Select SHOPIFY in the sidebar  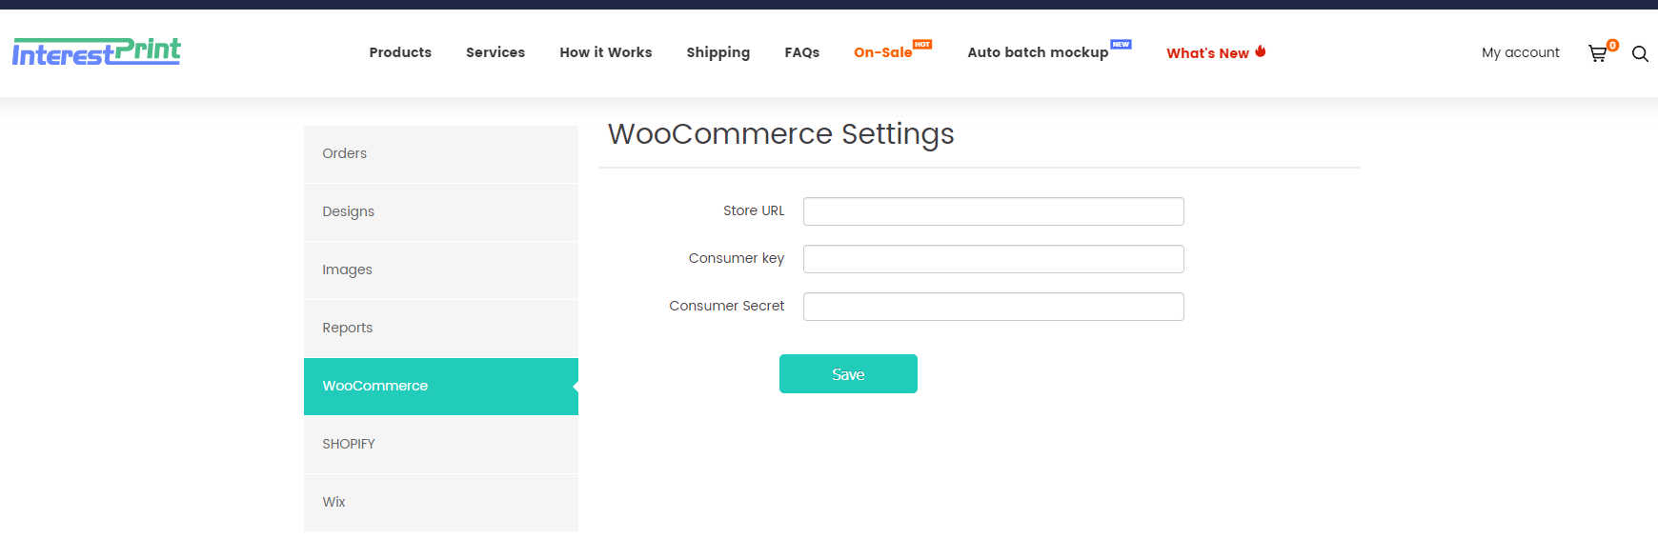tap(349, 444)
